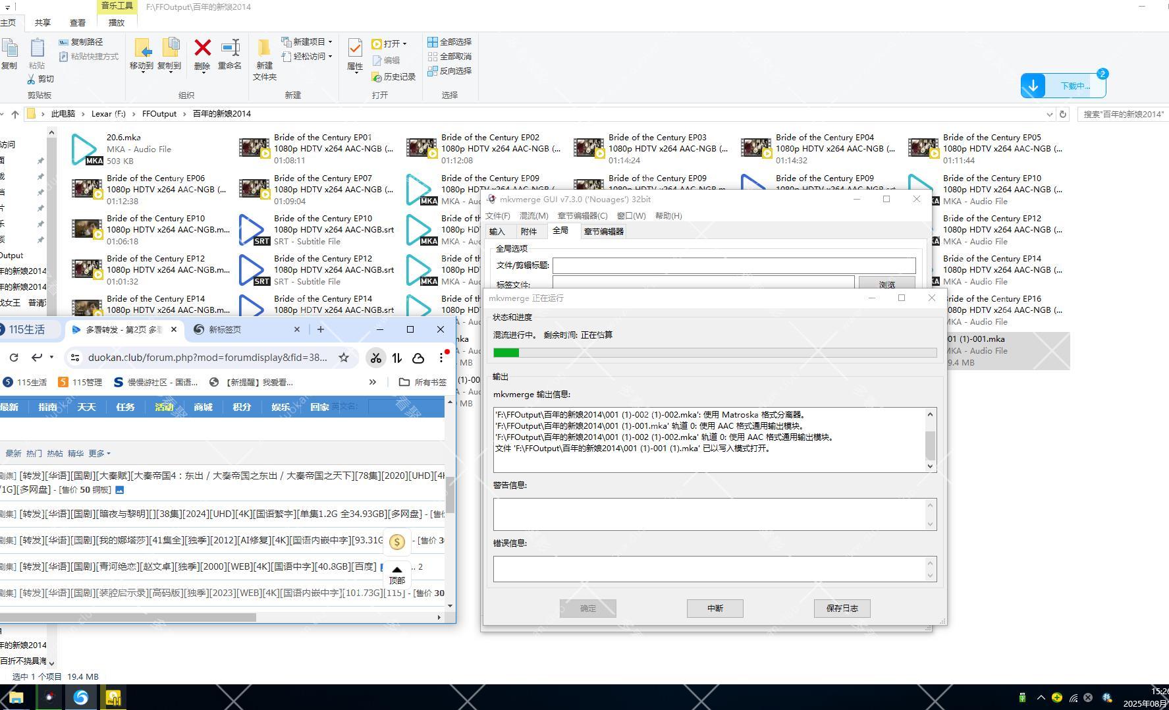This screenshot has height=710, width=1169.
Task: Click the Properties checkmark icon
Action: [355, 49]
